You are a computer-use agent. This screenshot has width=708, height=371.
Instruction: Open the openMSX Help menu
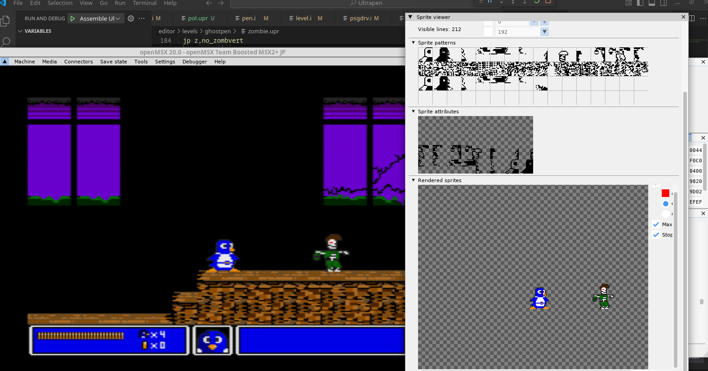[220, 62]
